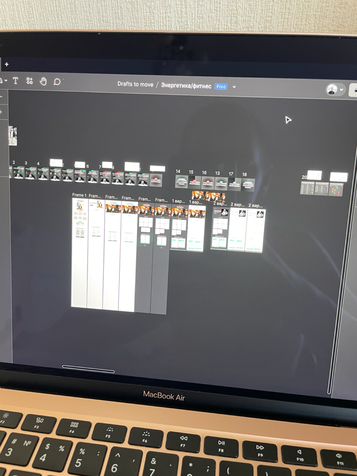This screenshot has height=476, width=357.
Task: Select frame label 2
Action: pos(14,162)
